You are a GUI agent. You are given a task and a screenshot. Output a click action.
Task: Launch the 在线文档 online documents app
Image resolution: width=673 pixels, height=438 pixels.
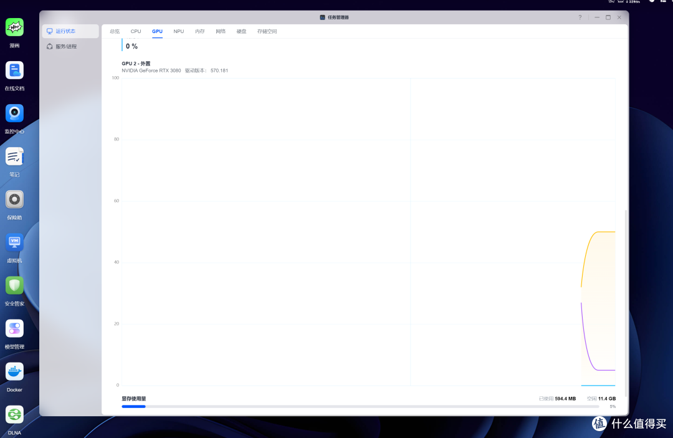pos(14,71)
